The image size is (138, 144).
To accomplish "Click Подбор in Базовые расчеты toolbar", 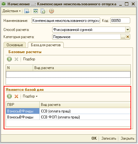I will coord(29,59).
